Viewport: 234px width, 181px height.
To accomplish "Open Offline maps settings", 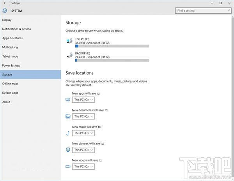I will coord(30,84).
